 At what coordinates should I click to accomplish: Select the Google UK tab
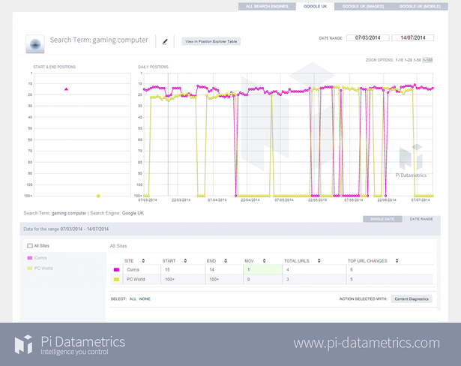pos(315,6)
